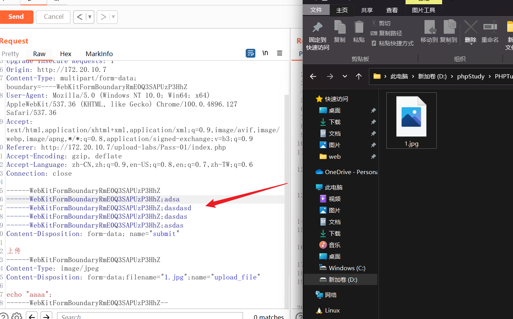Select the 查看 ribbon tab in Explorer
513x319 pixels.
392,10
